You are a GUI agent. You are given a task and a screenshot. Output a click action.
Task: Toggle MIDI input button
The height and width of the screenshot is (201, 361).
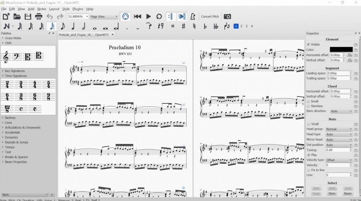[x=126, y=17]
